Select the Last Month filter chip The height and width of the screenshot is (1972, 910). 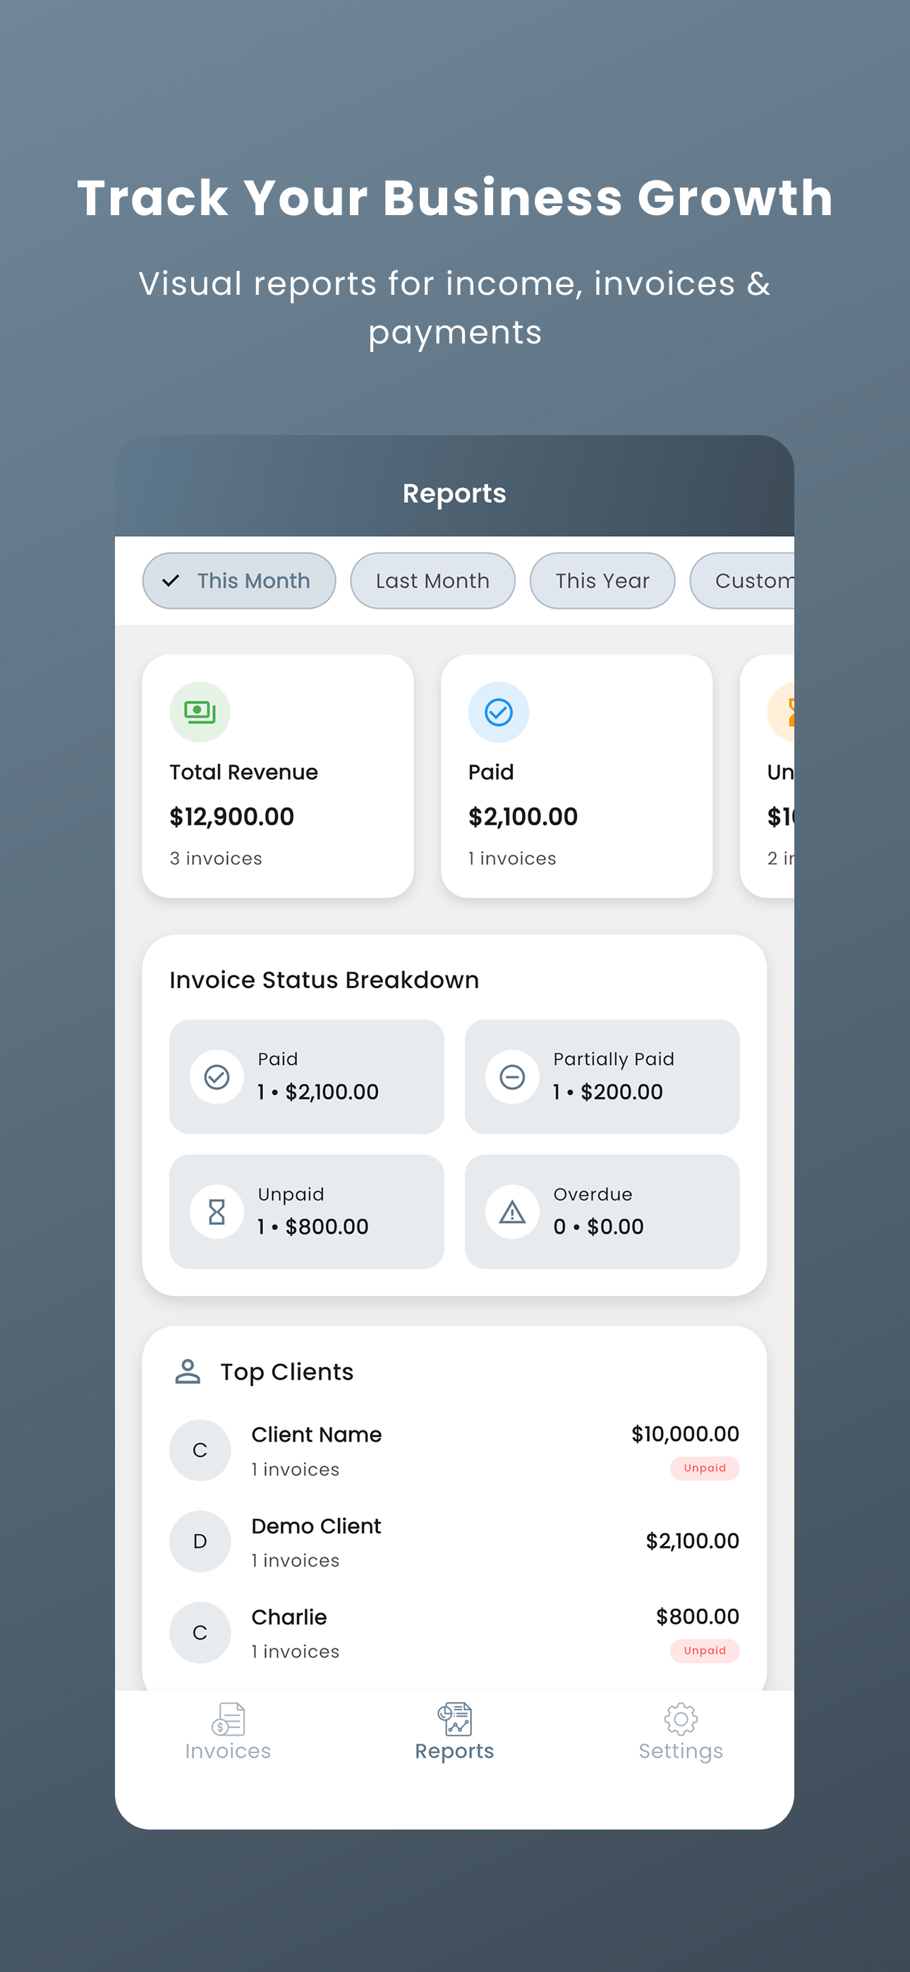pos(433,580)
